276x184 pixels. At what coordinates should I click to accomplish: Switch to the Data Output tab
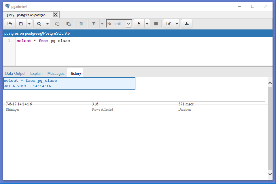[15, 73]
